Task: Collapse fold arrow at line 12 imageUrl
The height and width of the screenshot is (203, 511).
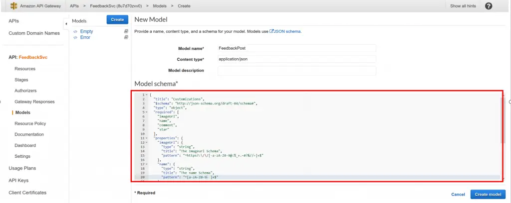Action: (147, 142)
